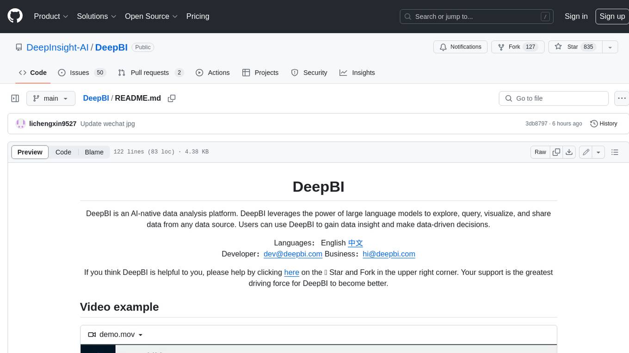Open the more file actions menu
Viewport: 629px width, 353px height.
622,98
